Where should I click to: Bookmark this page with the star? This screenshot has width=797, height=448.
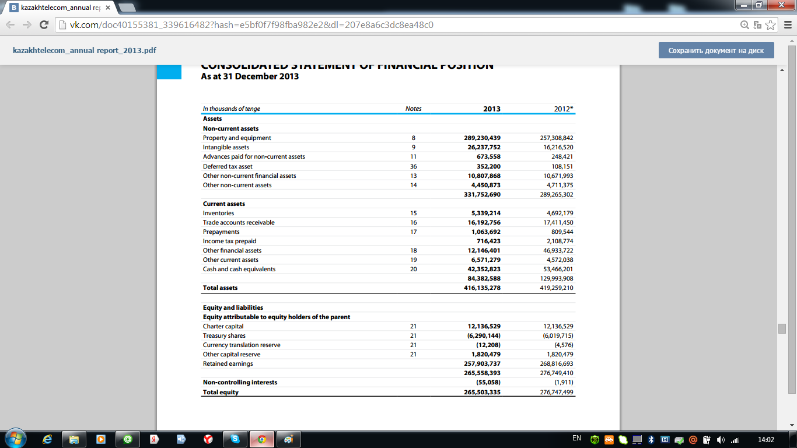[x=771, y=25]
